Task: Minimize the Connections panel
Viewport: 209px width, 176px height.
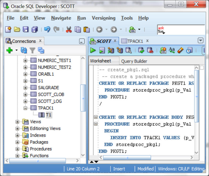Action: [82, 41]
